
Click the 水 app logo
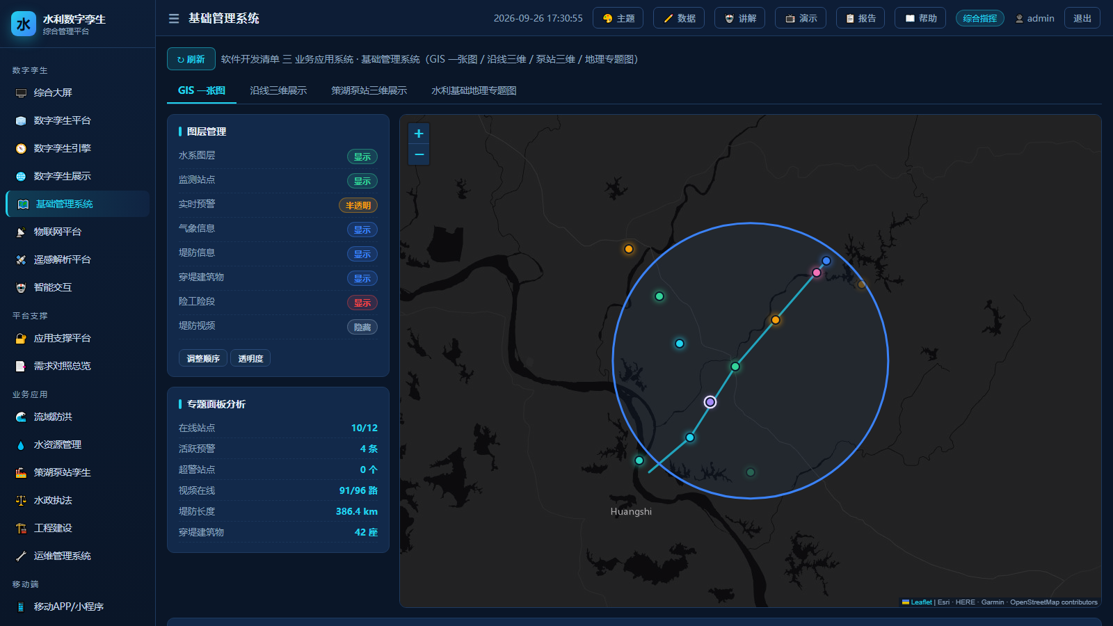(24, 24)
